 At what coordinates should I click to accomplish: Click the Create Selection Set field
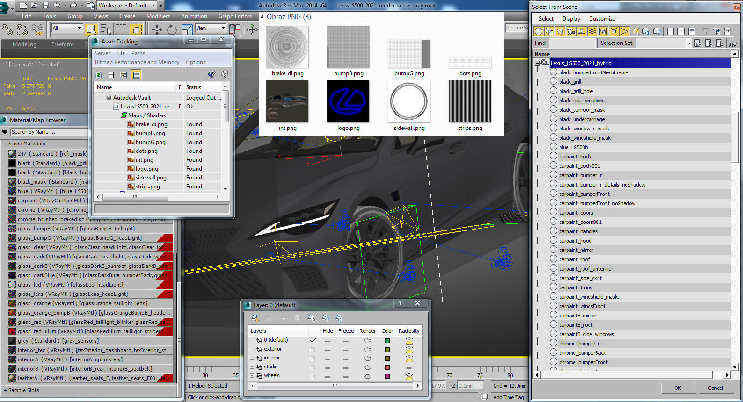click(517, 28)
